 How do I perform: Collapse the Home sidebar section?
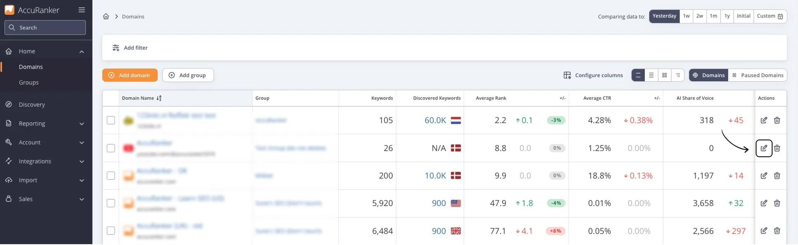pos(81,51)
